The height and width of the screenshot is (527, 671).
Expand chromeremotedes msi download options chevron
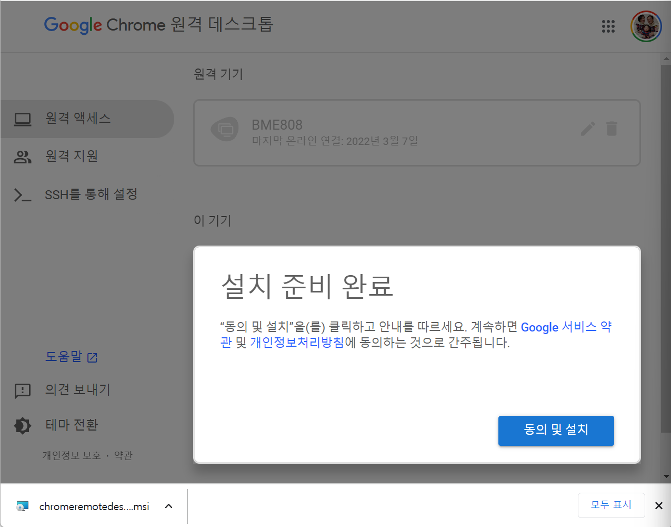[168, 506]
